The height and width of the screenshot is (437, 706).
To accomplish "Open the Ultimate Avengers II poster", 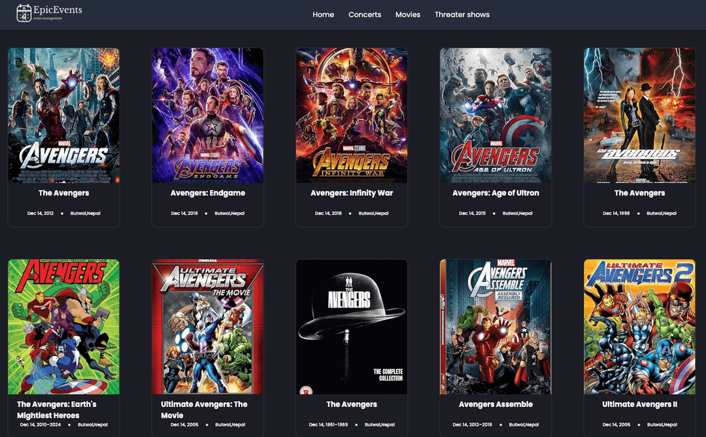I will [x=639, y=326].
